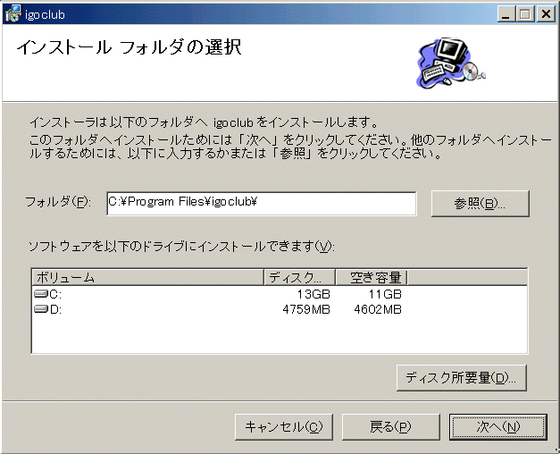Click the フォルダ(F): label
Image resolution: width=560 pixels, height=454 pixels.
58,202
